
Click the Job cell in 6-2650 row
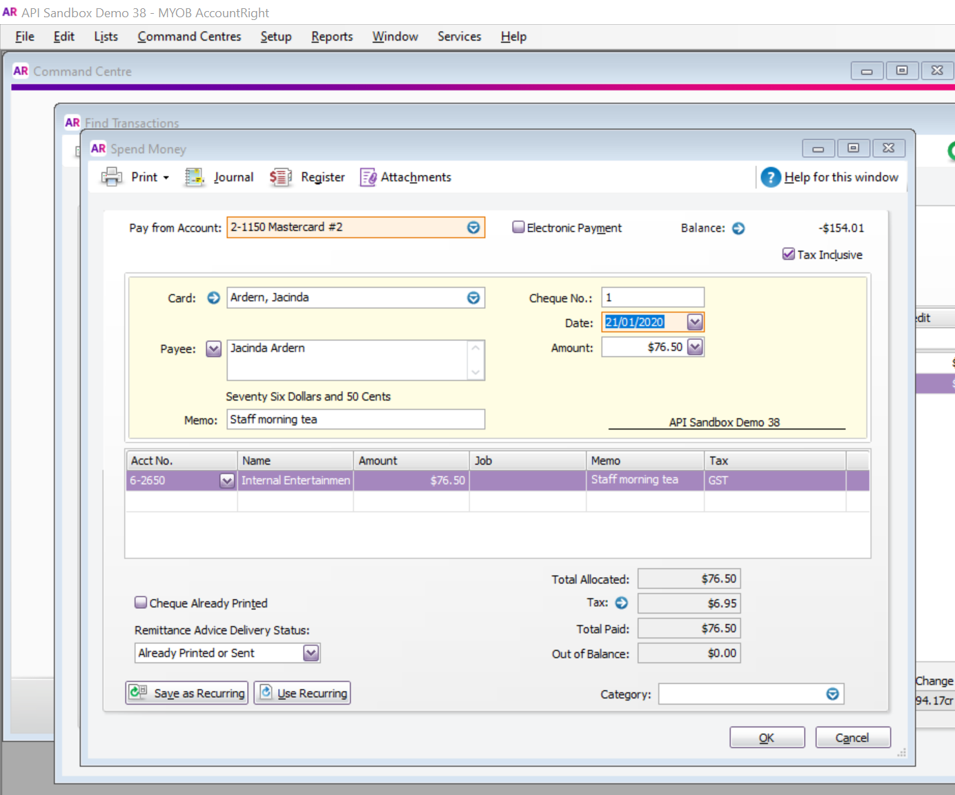click(528, 481)
